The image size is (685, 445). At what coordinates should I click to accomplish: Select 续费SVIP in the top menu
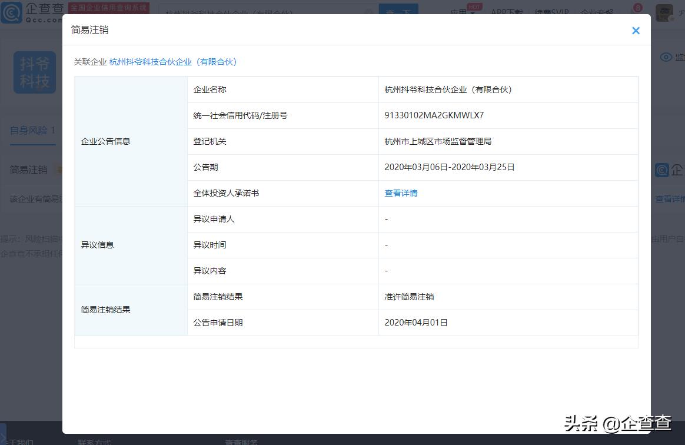(551, 12)
